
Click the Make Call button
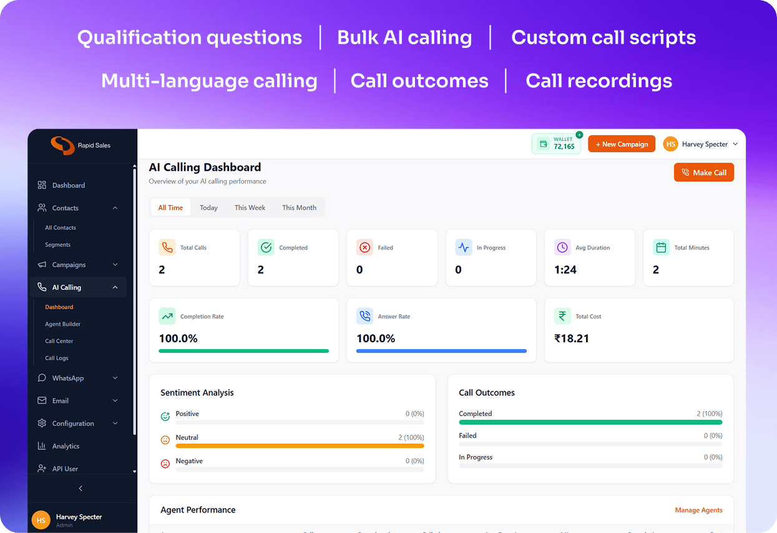704,173
